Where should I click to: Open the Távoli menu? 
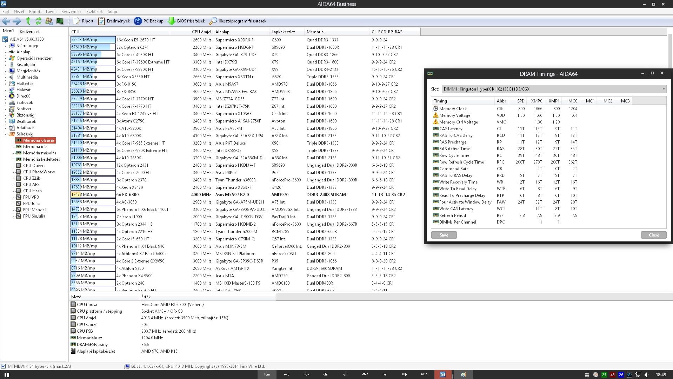(51, 12)
